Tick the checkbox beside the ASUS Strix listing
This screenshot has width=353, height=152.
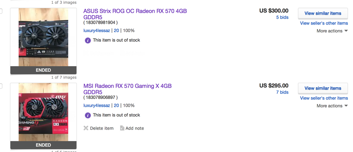pyautogui.click(x=1, y=11)
